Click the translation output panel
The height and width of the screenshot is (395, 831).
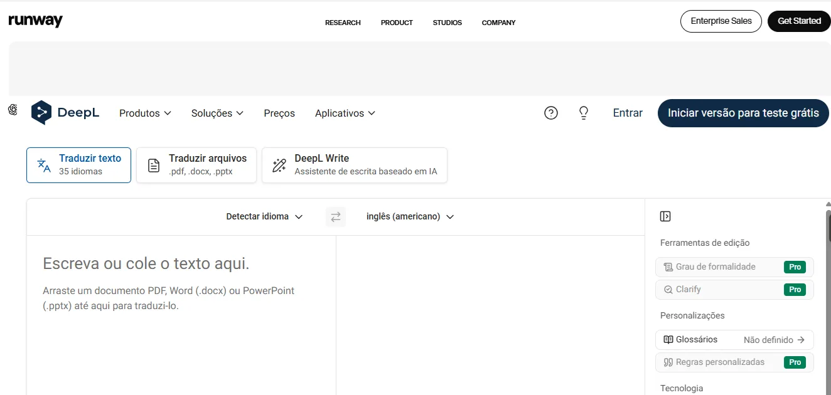pos(490,315)
